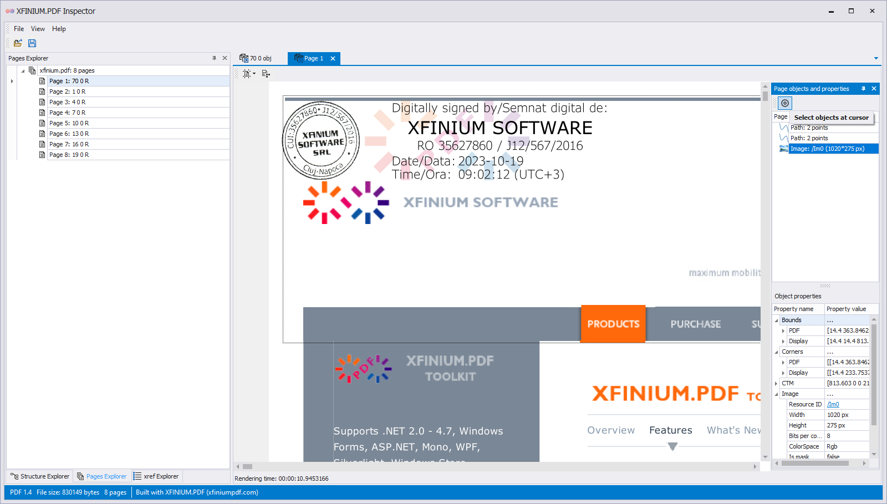Viewport: 887px width, 504px height.
Task: Click the page view scroll-down arrow
Action: pos(766,457)
